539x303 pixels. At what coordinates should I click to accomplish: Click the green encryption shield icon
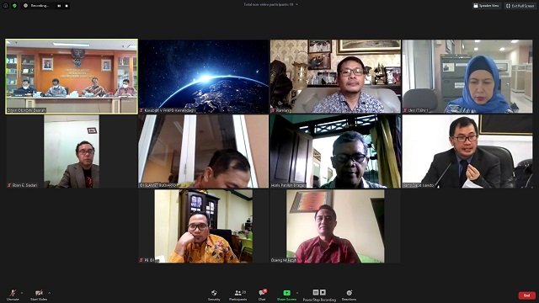coord(14,6)
